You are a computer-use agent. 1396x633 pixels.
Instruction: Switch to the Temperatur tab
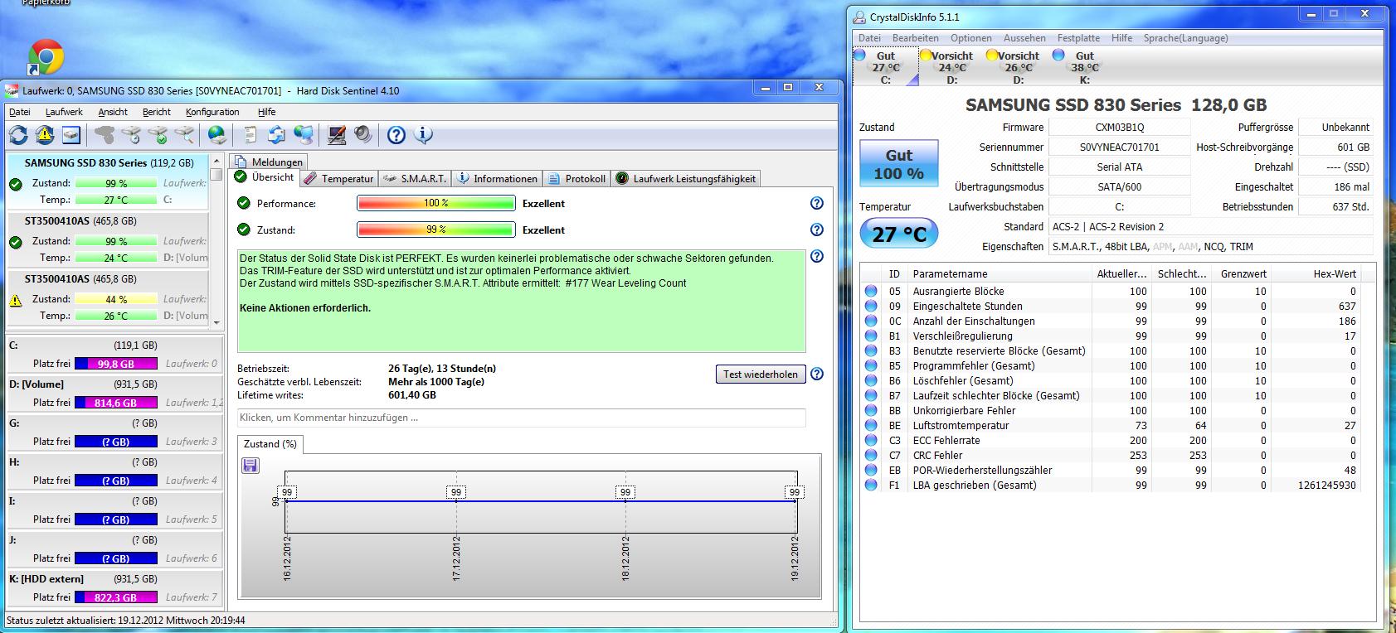(339, 178)
